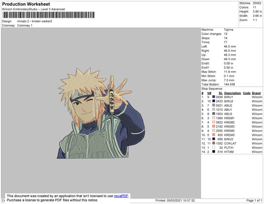
Task: Pick the PUTIH white color swatch
Action: pos(214,147)
